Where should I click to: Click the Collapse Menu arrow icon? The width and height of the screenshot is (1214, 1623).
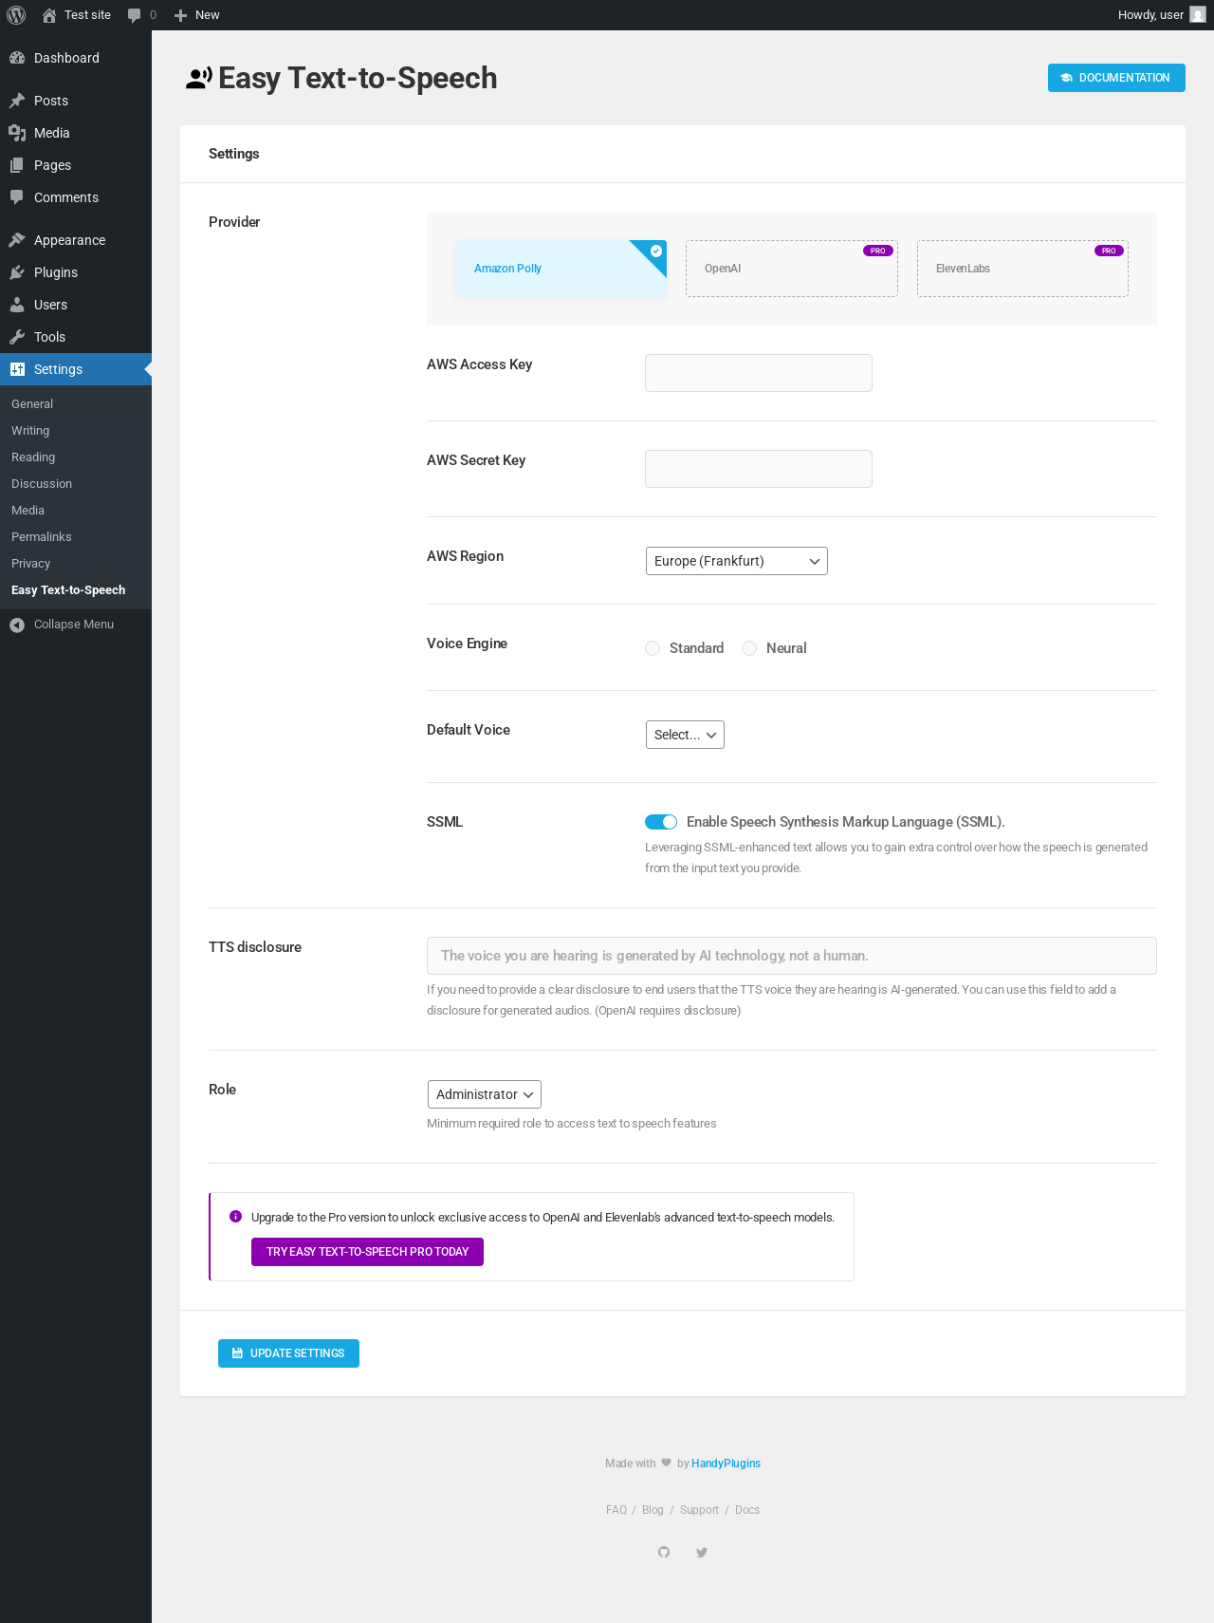click(17, 625)
